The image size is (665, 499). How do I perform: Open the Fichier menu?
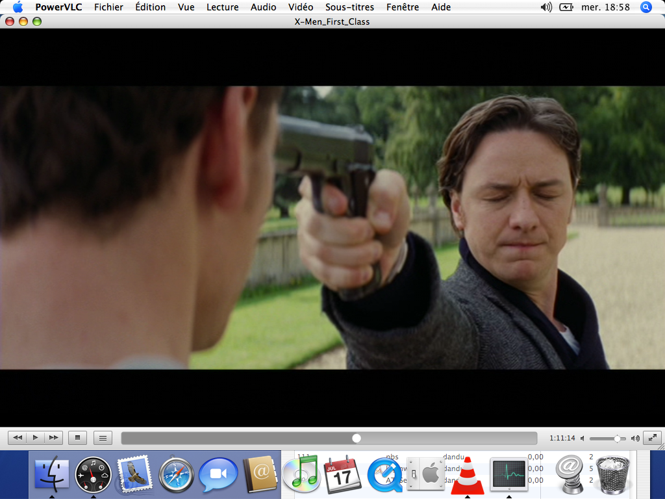108,7
